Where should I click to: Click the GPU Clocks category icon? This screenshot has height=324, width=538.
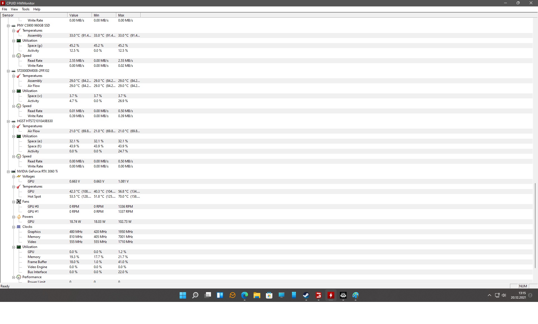(x=19, y=227)
